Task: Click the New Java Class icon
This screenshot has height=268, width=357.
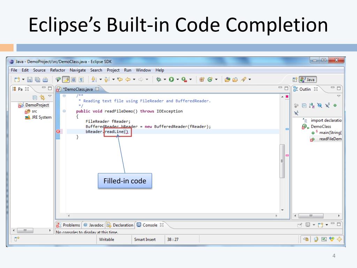Action: point(210,79)
